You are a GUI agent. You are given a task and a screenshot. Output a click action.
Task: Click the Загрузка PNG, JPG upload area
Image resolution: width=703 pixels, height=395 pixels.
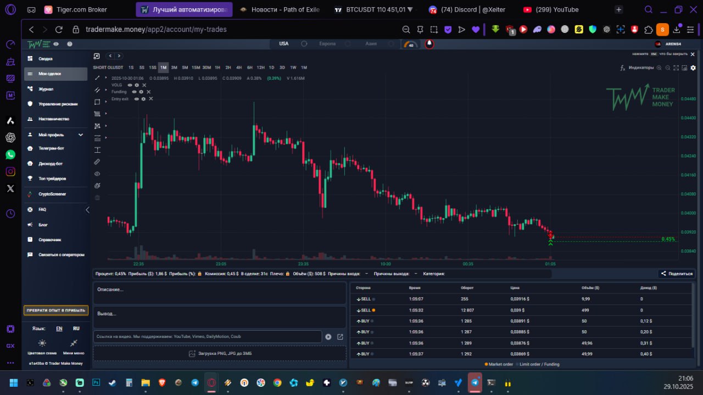point(220,354)
